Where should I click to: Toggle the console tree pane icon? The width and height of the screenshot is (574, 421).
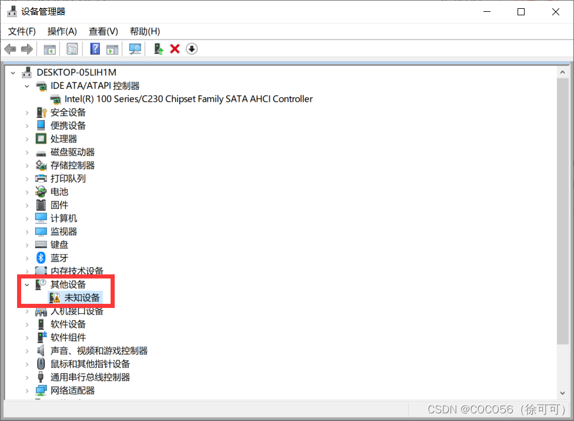pyautogui.click(x=50, y=49)
